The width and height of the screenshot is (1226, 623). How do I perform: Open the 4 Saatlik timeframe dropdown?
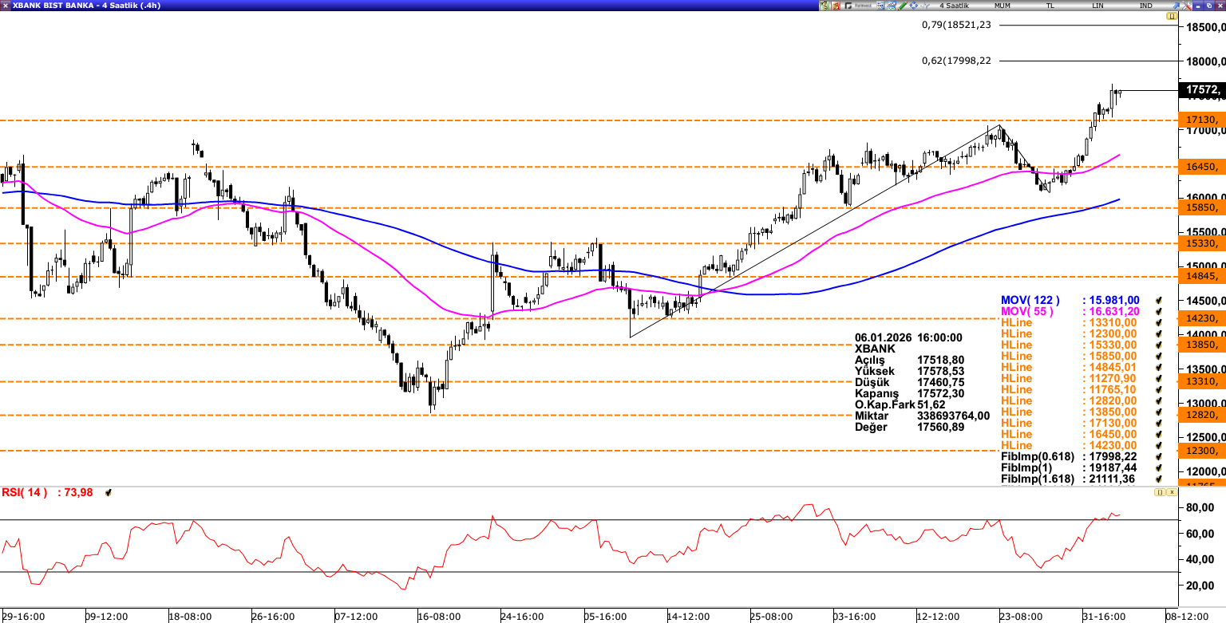click(x=954, y=6)
